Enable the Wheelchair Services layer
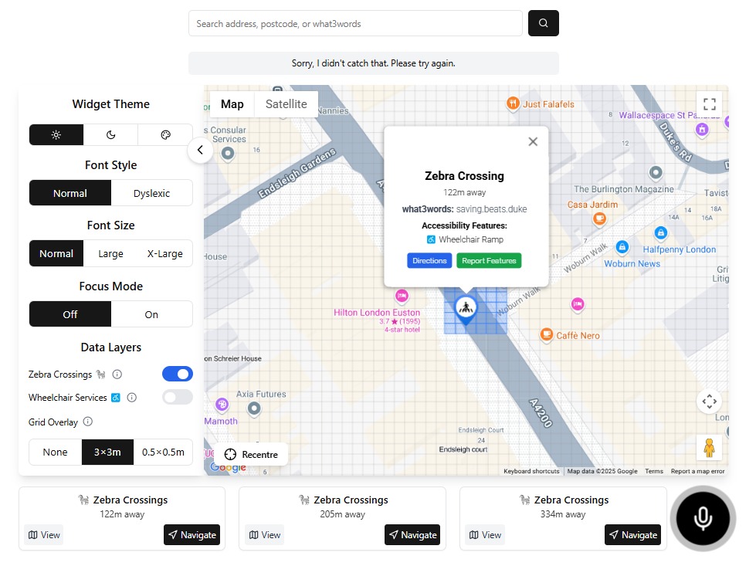The image size is (756, 566). tap(177, 397)
